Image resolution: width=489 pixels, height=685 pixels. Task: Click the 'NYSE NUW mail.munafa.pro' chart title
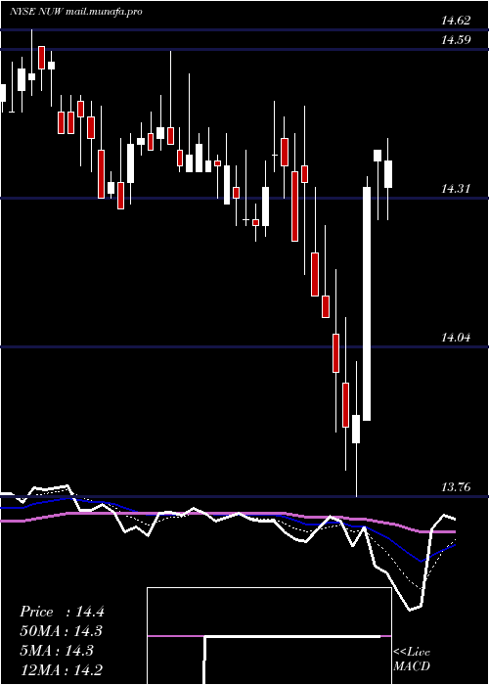76,12
